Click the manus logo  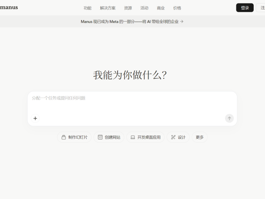9,7
